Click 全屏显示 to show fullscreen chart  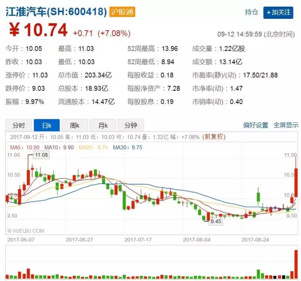286,125
